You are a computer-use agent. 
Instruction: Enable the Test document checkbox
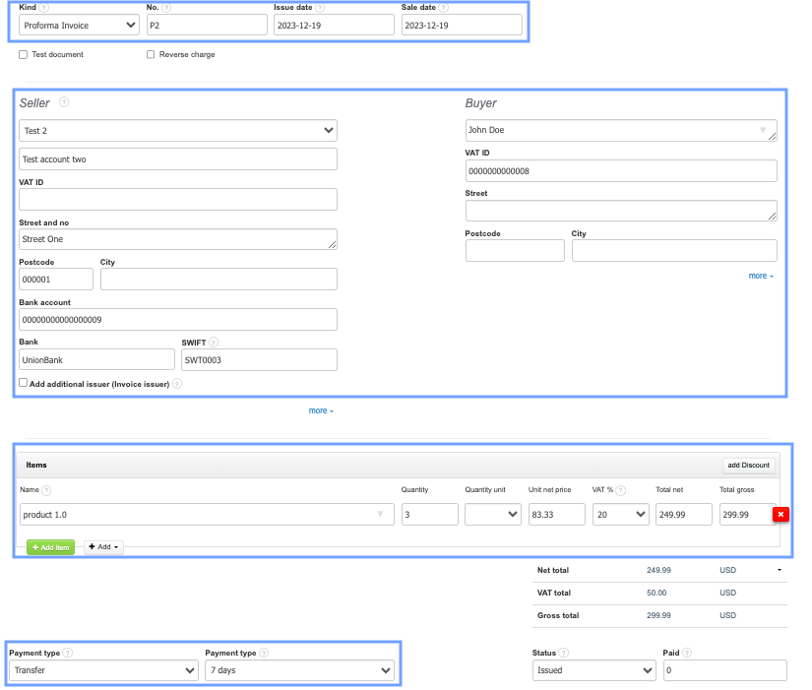[23, 55]
